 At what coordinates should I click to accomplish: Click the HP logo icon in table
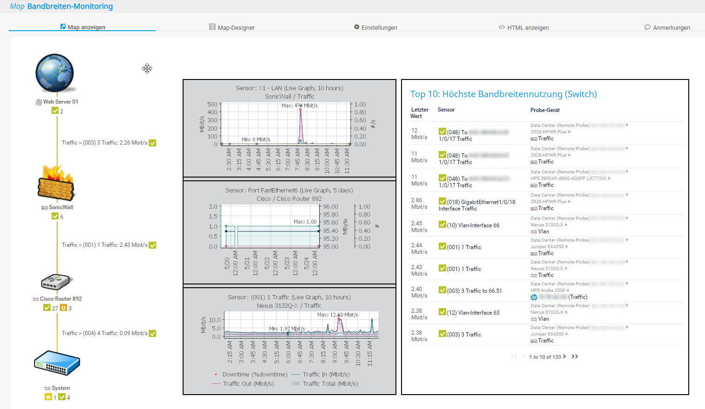[x=534, y=297]
